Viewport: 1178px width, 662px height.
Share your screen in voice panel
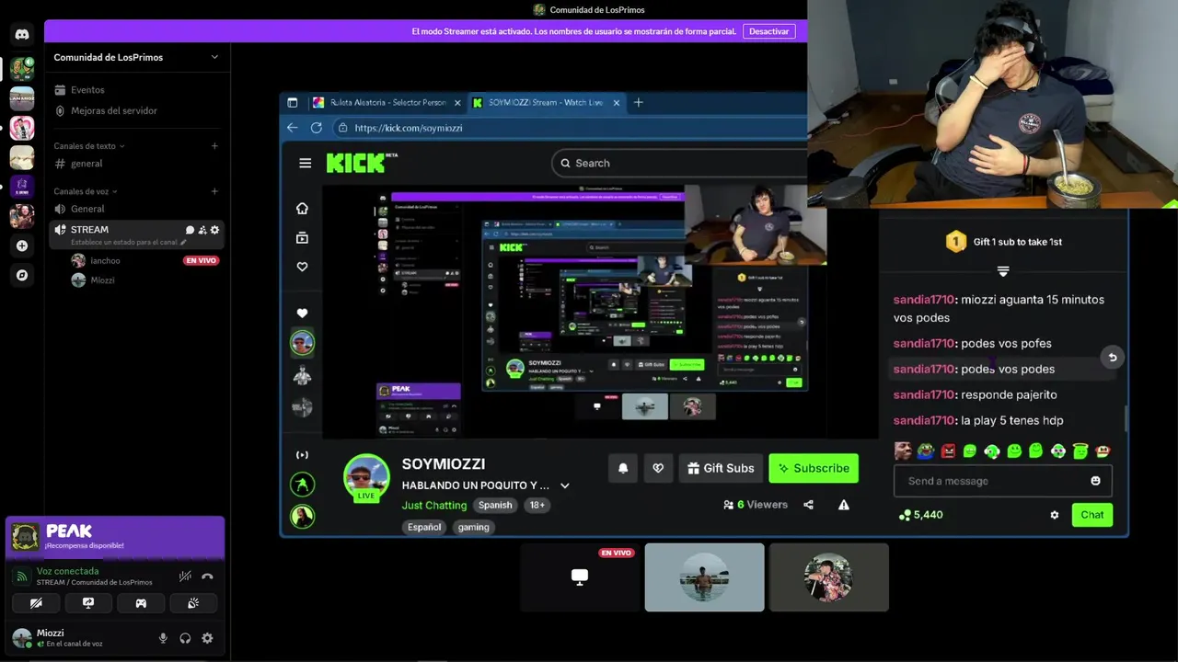click(x=88, y=603)
